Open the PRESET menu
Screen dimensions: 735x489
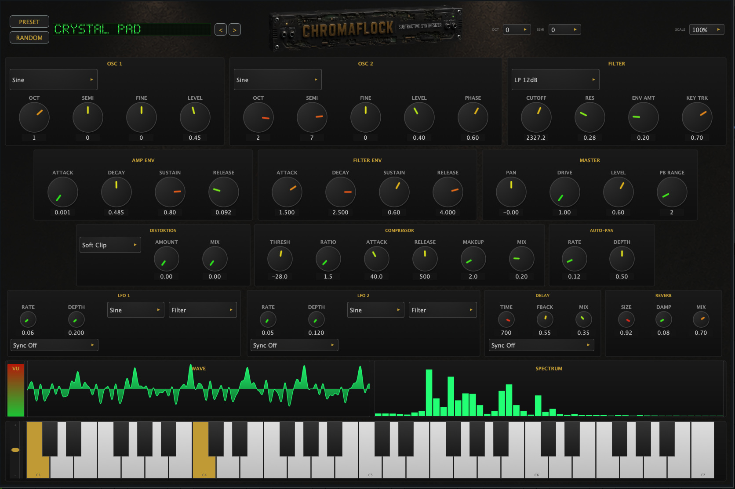(29, 22)
